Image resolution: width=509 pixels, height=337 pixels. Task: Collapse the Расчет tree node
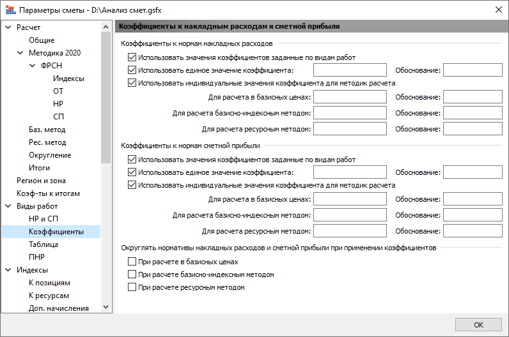pyautogui.click(x=8, y=27)
